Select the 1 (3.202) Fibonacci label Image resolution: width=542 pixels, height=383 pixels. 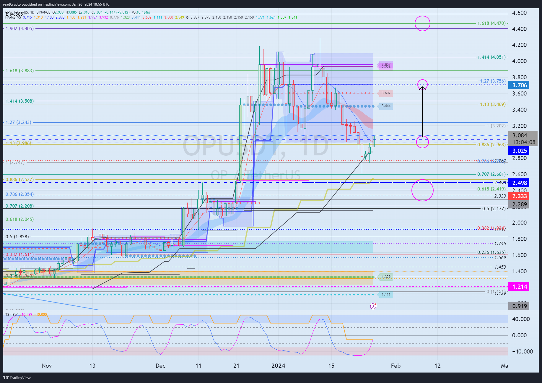pos(496,126)
